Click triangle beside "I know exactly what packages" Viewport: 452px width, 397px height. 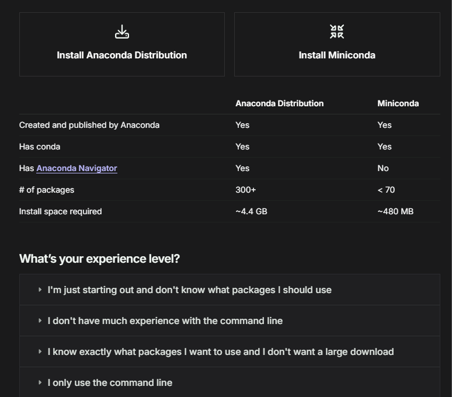tap(40, 351)
